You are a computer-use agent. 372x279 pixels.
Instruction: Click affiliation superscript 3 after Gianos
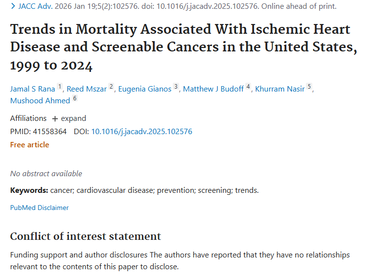pos(176,87)
